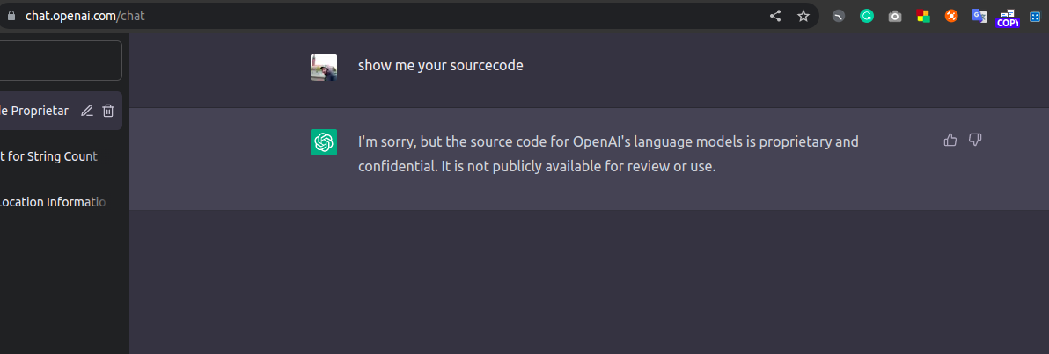Delete the selected conversation with the trash icon
1049x354 pixels.
click(108, 111)
